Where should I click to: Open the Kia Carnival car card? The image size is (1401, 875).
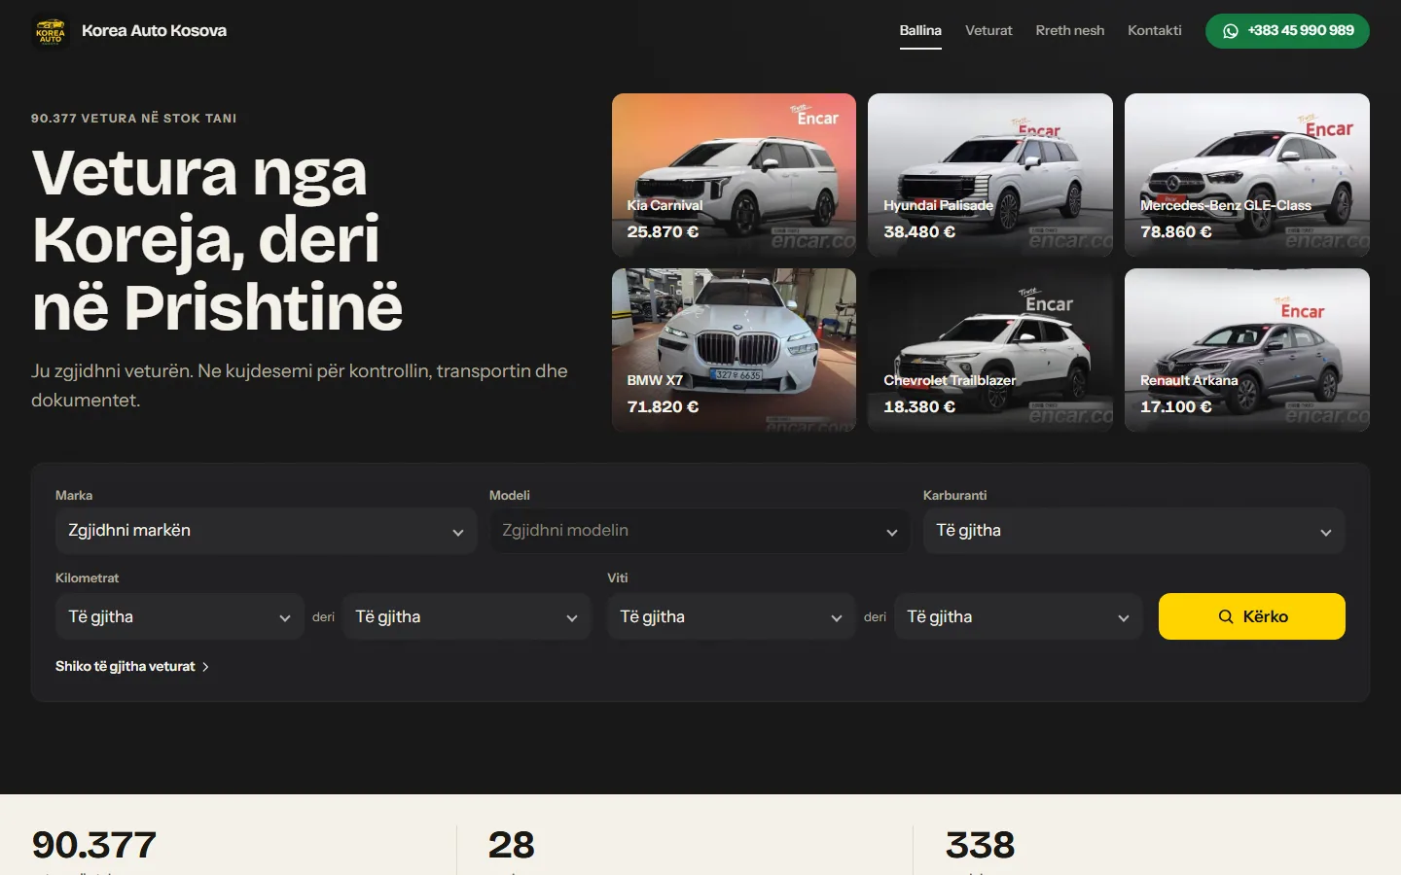point(734,175)
